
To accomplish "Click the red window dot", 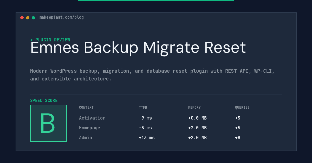I will (22, 18).
